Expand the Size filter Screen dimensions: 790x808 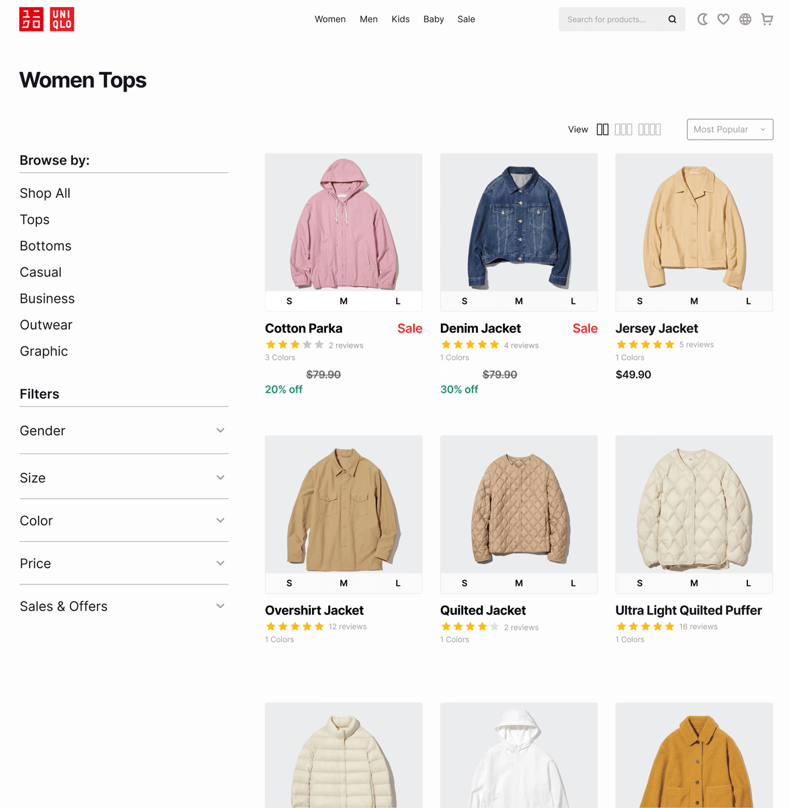point(124,478)
